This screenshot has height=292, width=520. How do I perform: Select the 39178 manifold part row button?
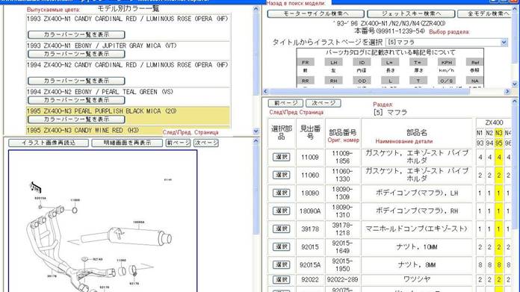pos(281,229)
